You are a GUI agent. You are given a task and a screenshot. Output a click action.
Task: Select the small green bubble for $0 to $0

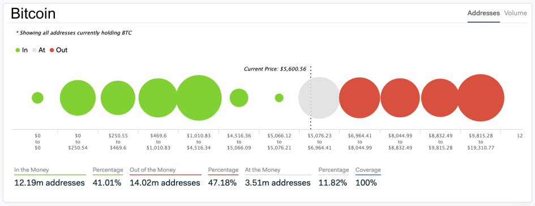[x=37, y=98]
